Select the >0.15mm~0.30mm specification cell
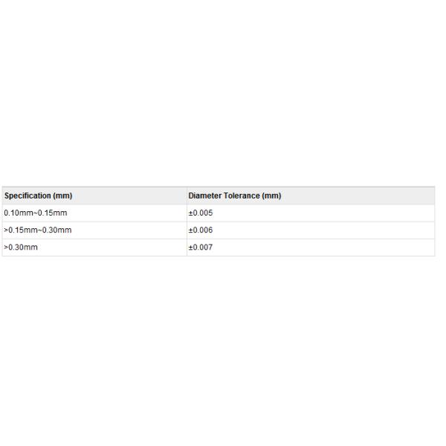This screenshot has height=446, width=446. click(38, 230)
